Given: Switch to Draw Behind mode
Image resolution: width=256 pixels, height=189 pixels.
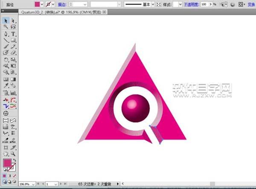Looking at the screenshot, I should click(10, 181).
